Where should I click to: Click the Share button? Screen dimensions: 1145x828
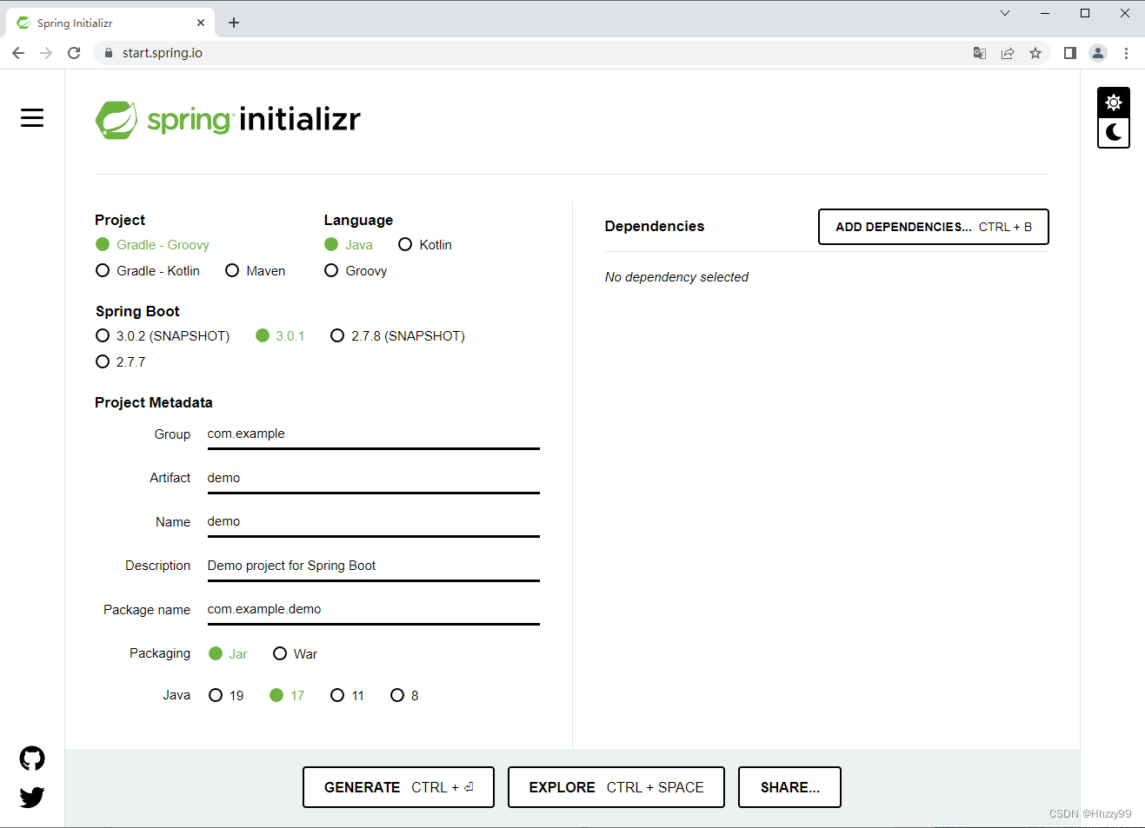point(789,787)
